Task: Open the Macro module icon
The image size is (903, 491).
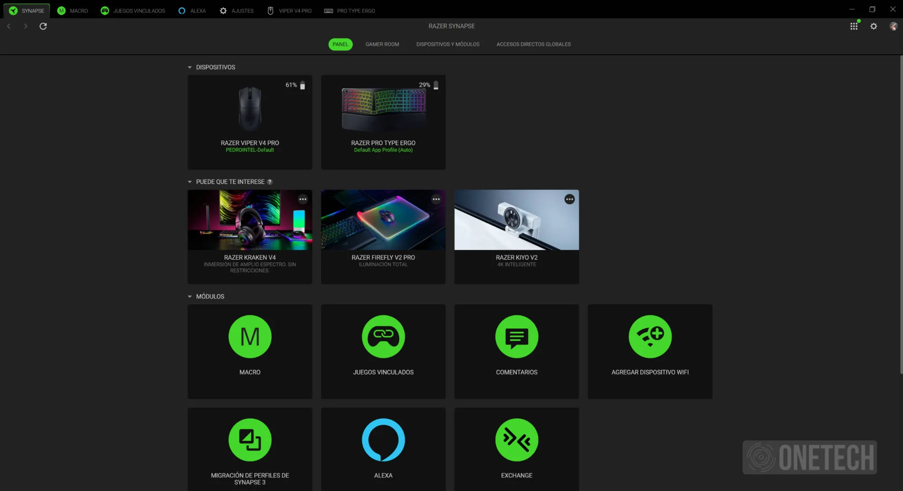Action: [250, 337]
